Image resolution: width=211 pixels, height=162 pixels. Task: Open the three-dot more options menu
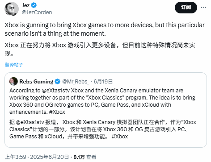203,7
